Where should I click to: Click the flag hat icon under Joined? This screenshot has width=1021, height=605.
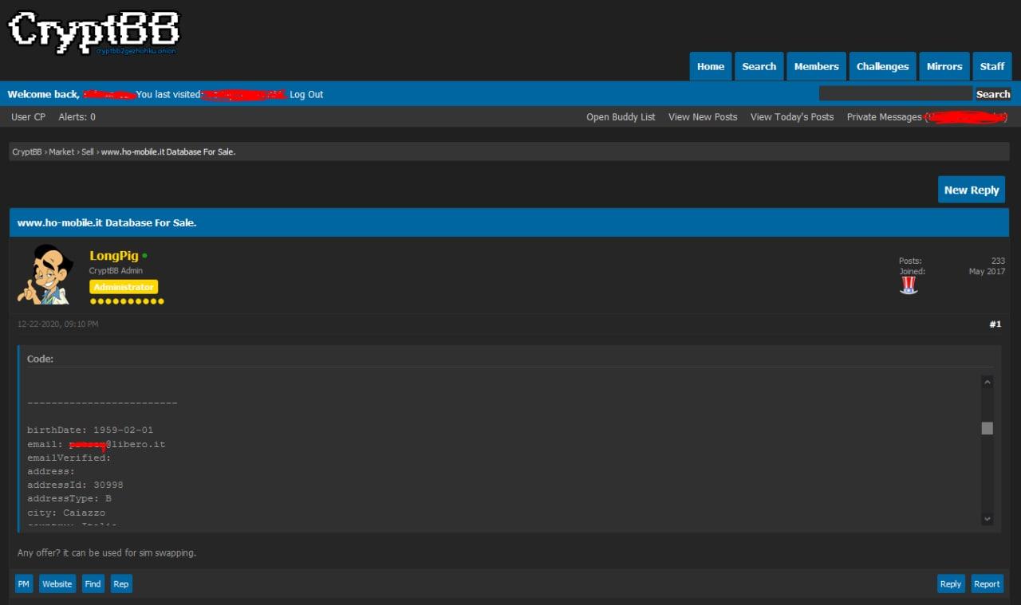pos(909,285)
